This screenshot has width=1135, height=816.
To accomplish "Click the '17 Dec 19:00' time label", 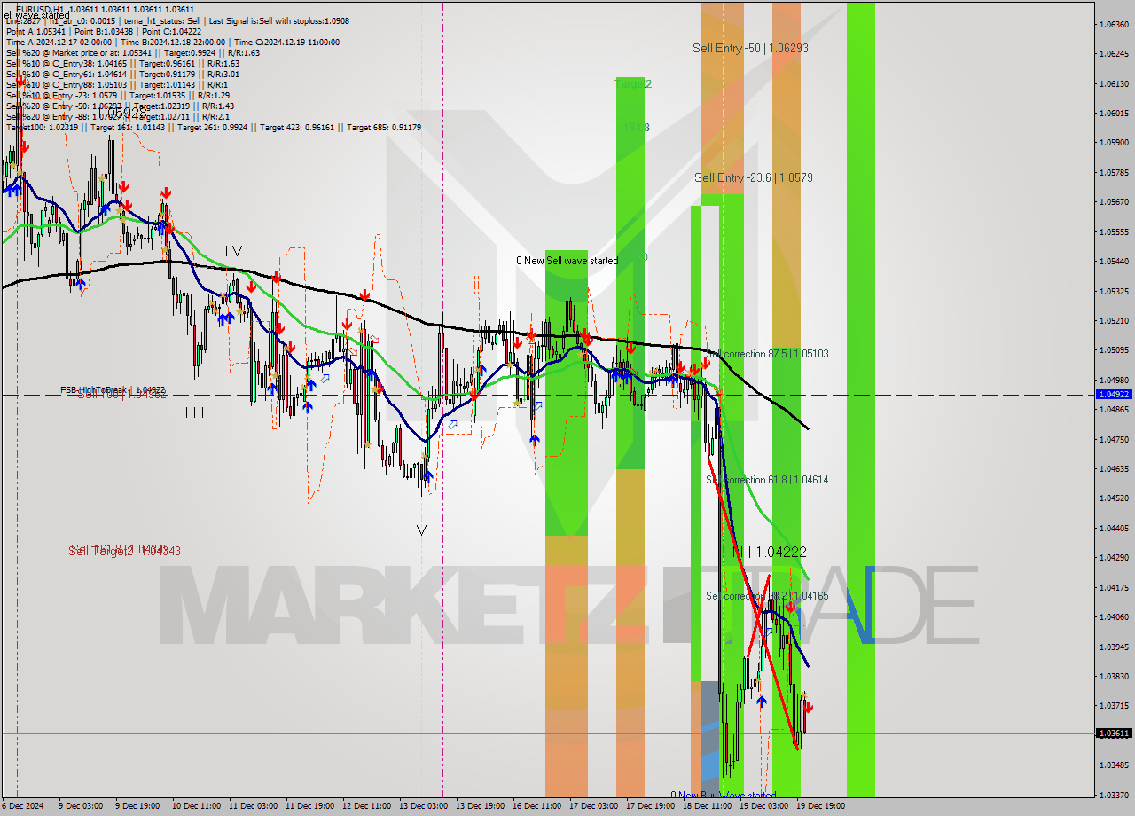I will 651,806.
